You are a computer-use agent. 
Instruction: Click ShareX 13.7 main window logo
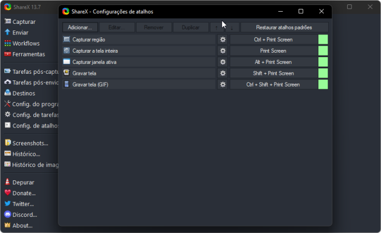pyautogui.click(x=8, y=7)
